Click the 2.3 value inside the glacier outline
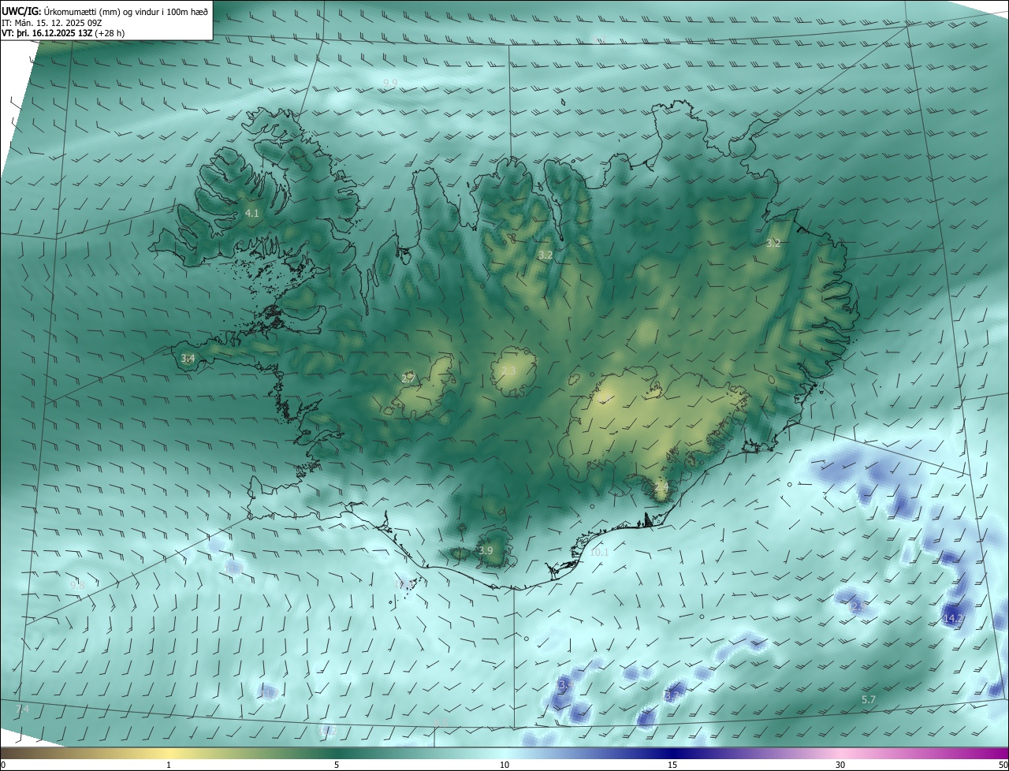 click(x=508, y=371)
